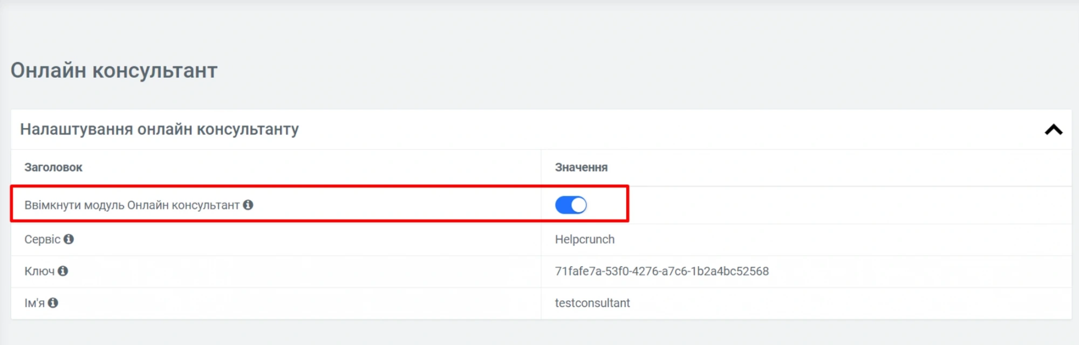Click the testconsultant name value
Screen dimensions: 1079x345
coord(592,303)
